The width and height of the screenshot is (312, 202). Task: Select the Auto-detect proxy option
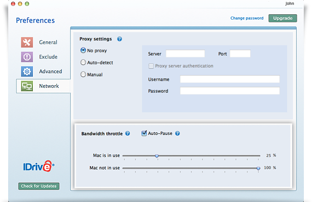click(83, 62)
